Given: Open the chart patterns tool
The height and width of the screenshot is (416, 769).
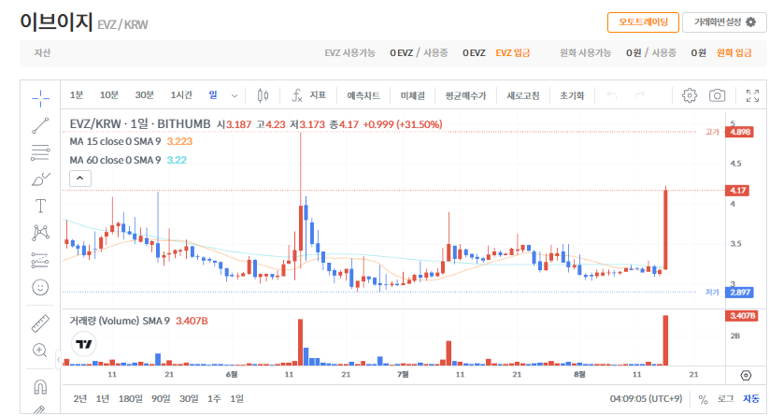Looking at the screenshot, I should pos(40,233).
